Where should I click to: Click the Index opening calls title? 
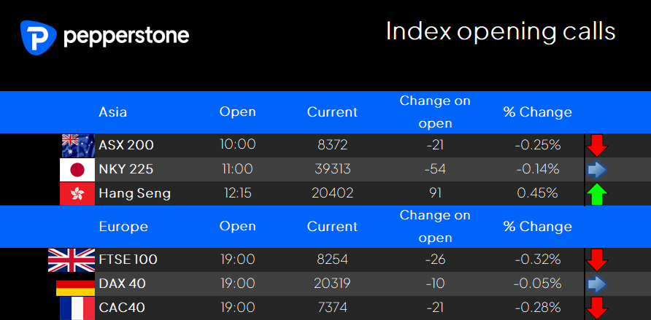coord(500,32)
